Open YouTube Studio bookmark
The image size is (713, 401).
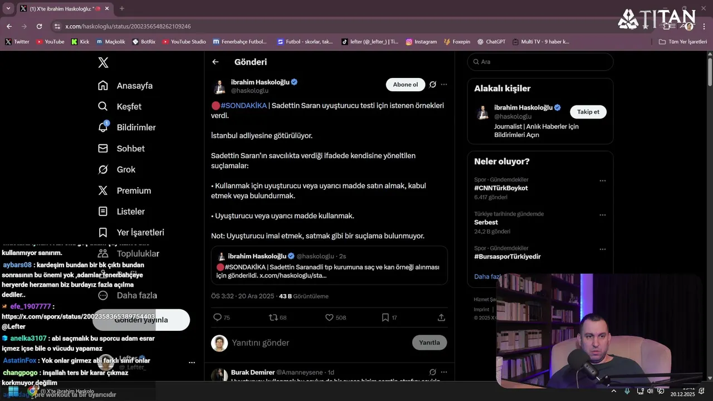[x=184, y=42]
